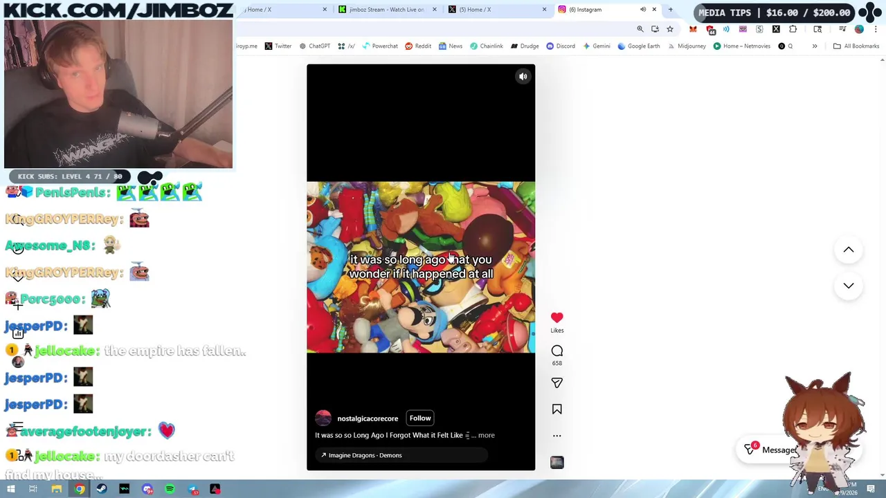Share the reel with the paper plane icon
The height and width of the screenshot is (498, 886).
pyautogui.click(x=557, y=382)
